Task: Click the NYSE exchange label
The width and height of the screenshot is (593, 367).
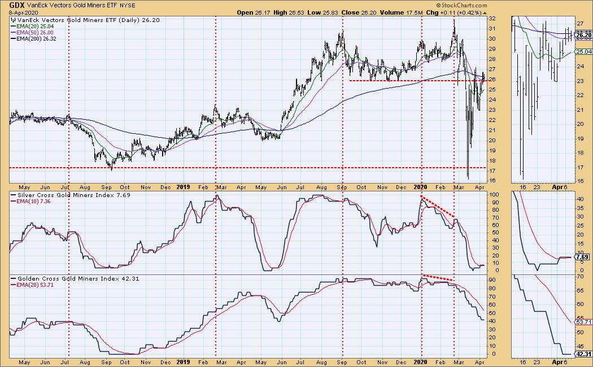Action: click(x=128, y=6)
